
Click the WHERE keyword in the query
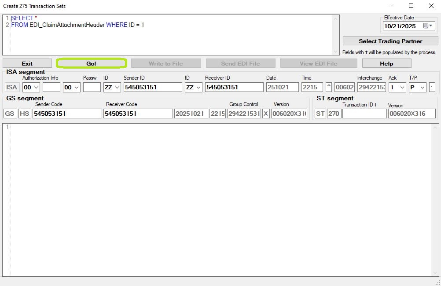pyautogui.click(x=117, y=25)
